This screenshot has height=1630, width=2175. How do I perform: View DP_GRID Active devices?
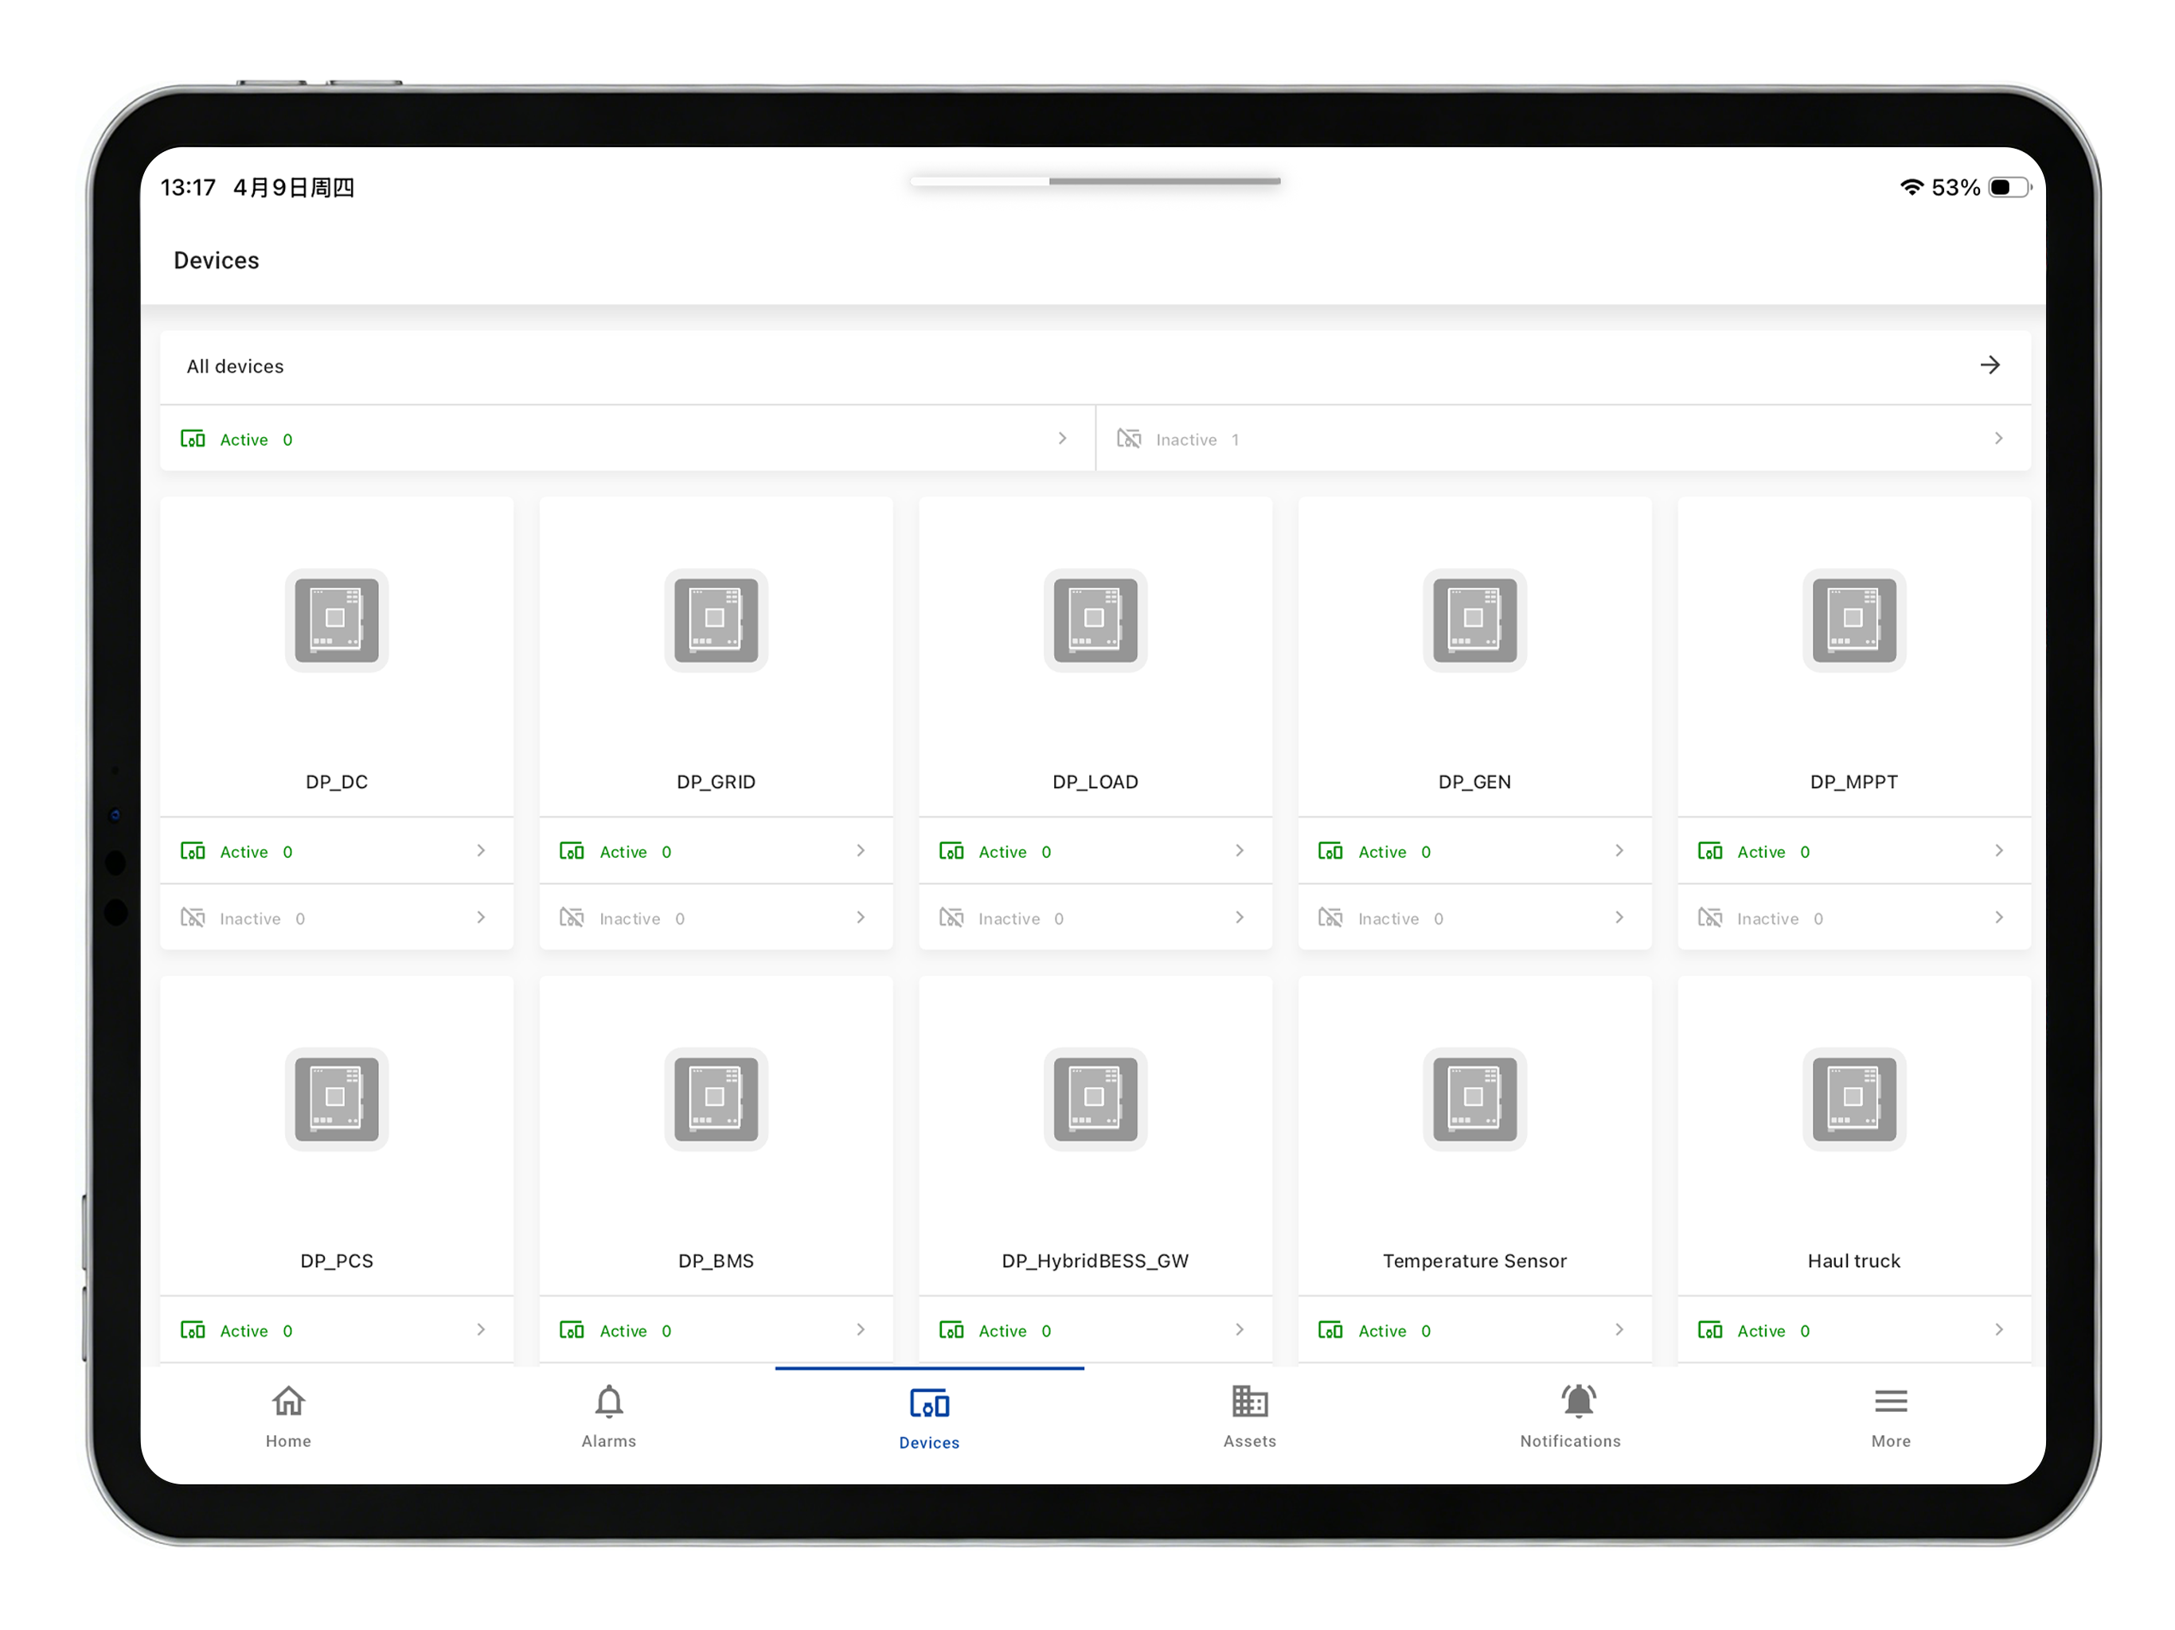tap(716, 852)
